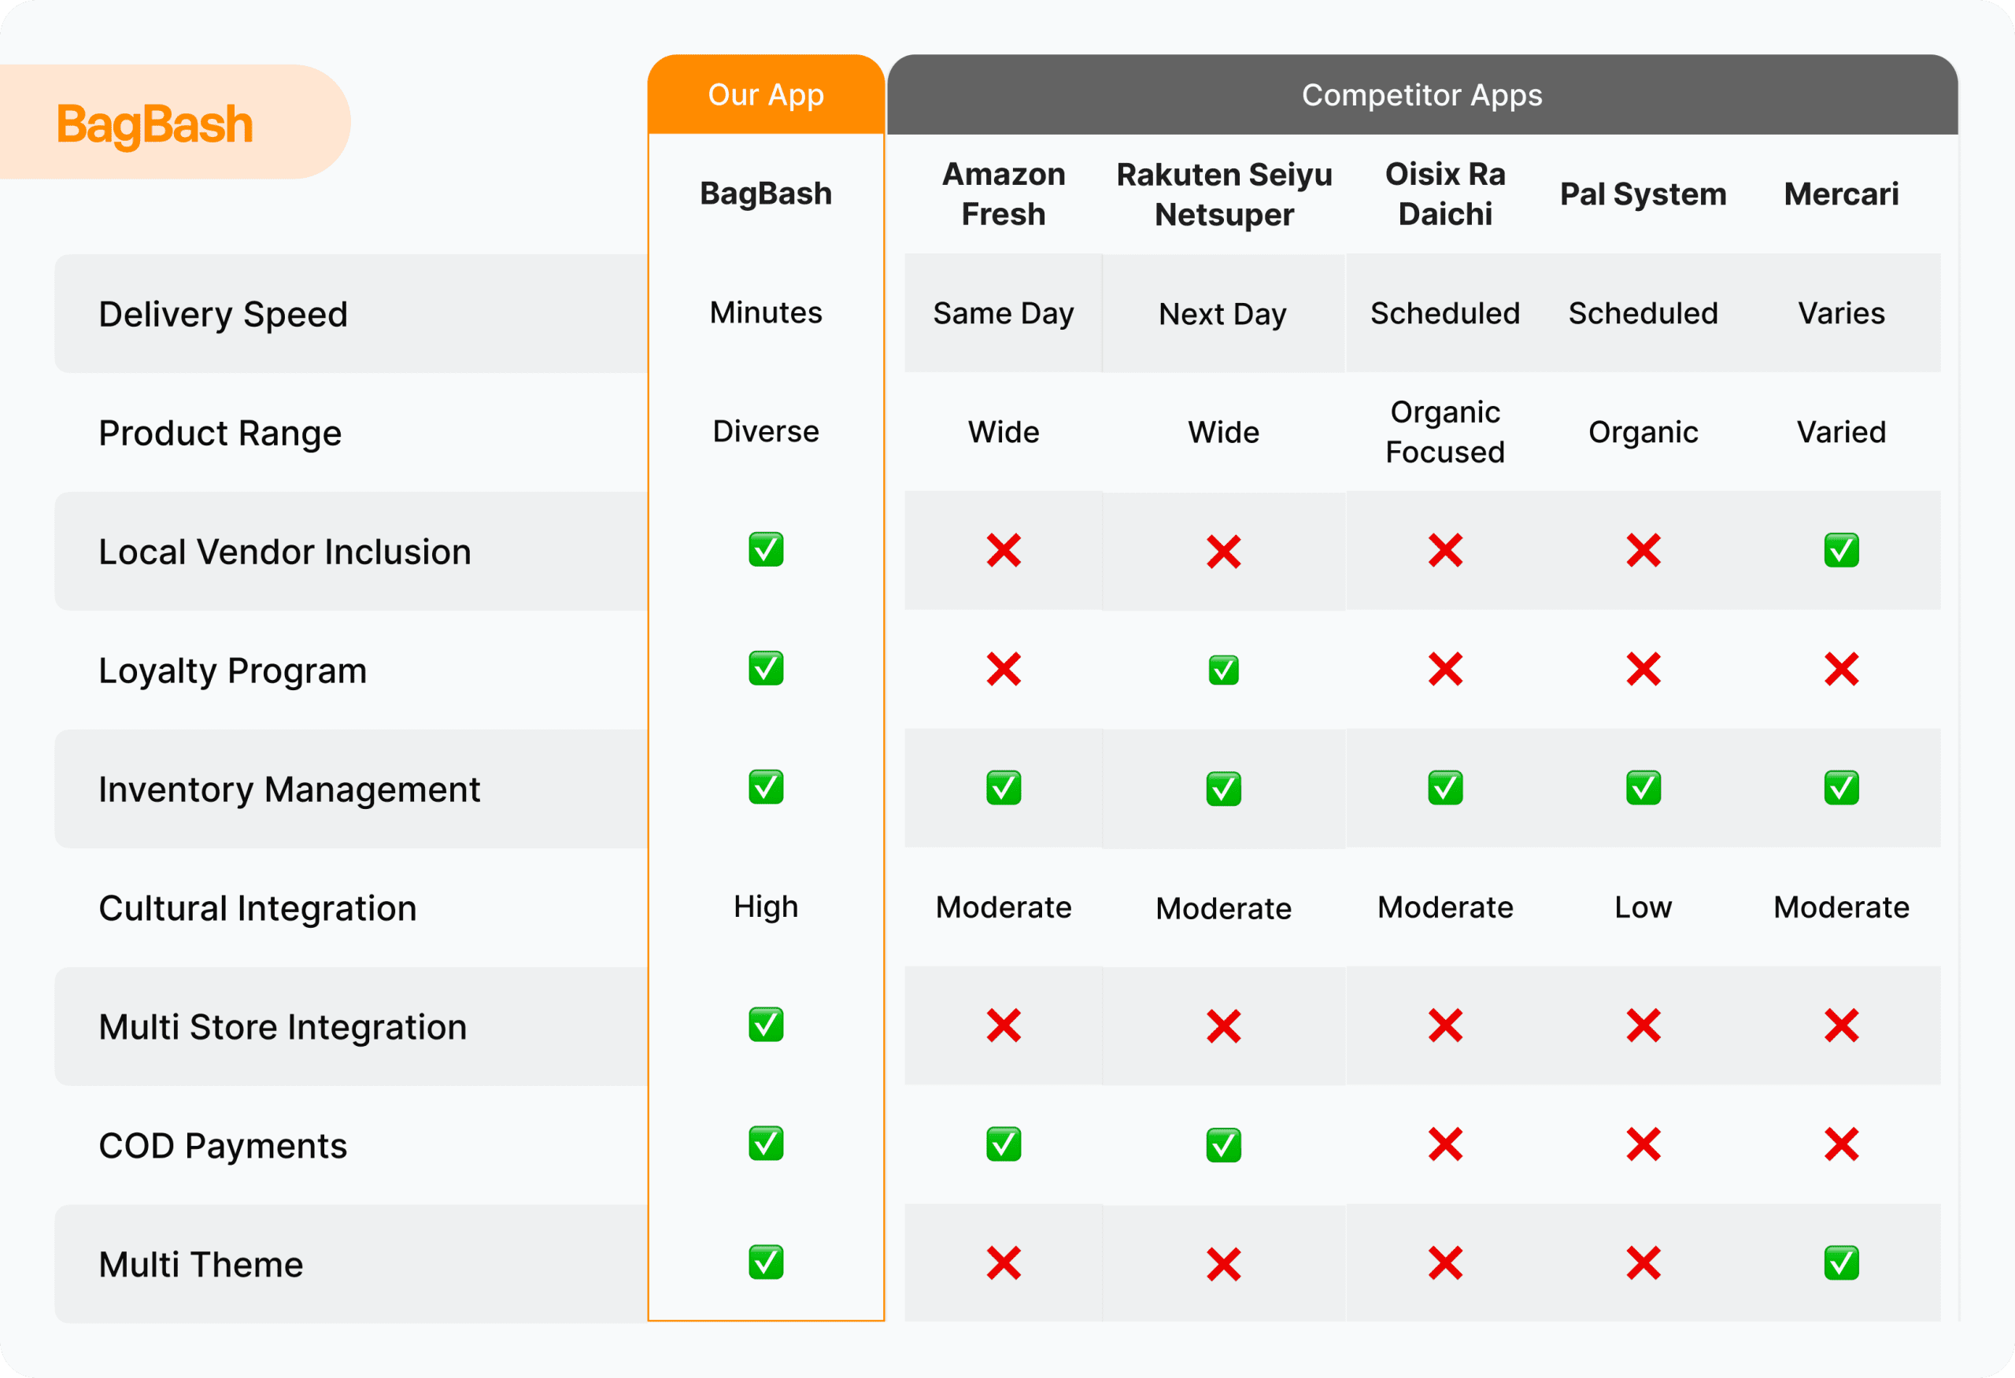Click Mercari green check for Local Vendor Inclusion

[1841, 550]
